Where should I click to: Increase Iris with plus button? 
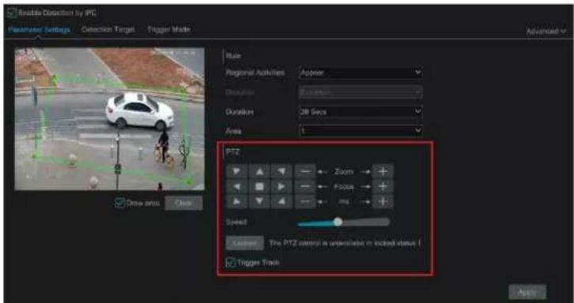pyautogui.click(x=383, y=201)
